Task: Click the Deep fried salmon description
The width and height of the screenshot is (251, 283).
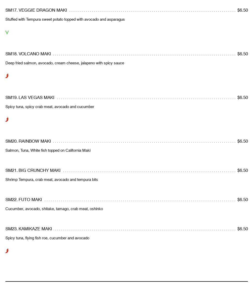Action: pos(65,63)
